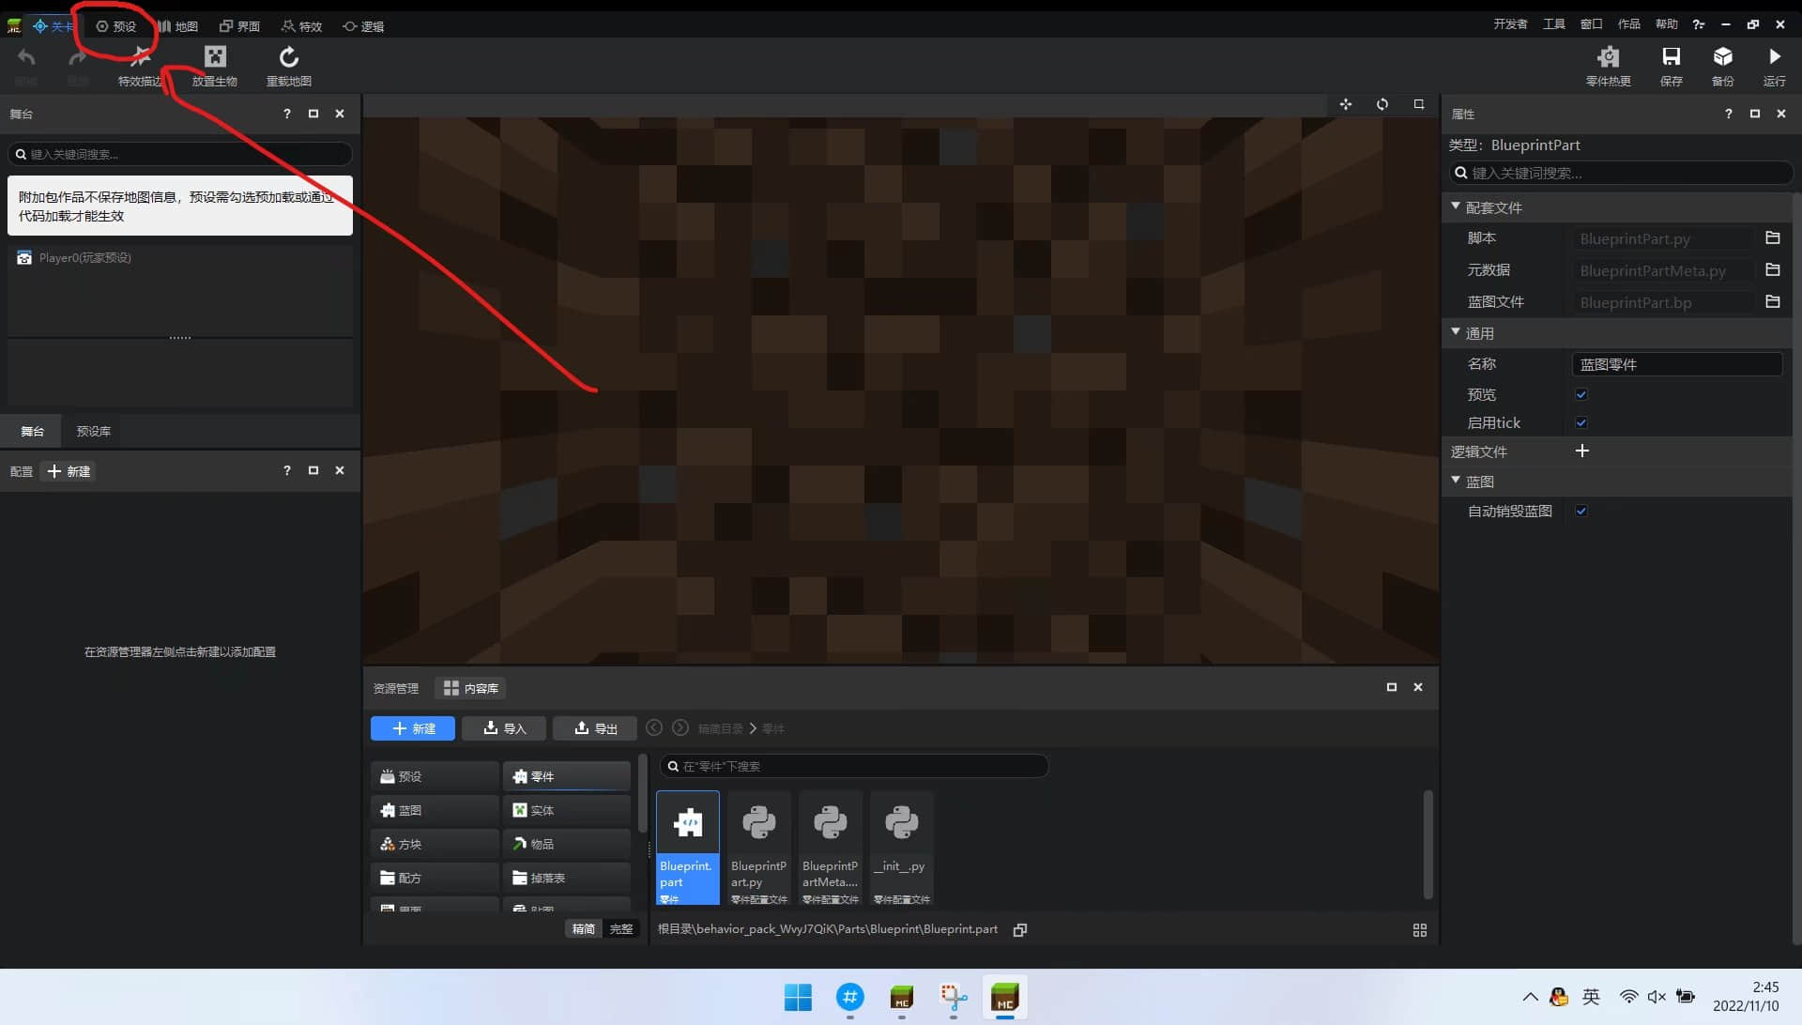The width and height of the screenshot is (1802, 1025).
Task: Maximize viewport with square icon above viewport
Action: point(1419,104)
